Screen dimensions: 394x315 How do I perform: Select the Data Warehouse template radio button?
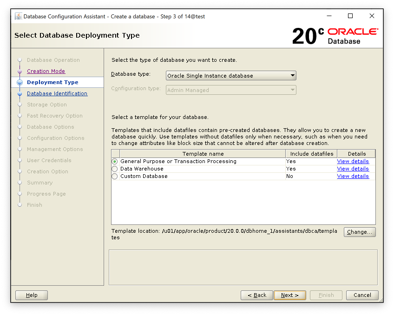115,169
